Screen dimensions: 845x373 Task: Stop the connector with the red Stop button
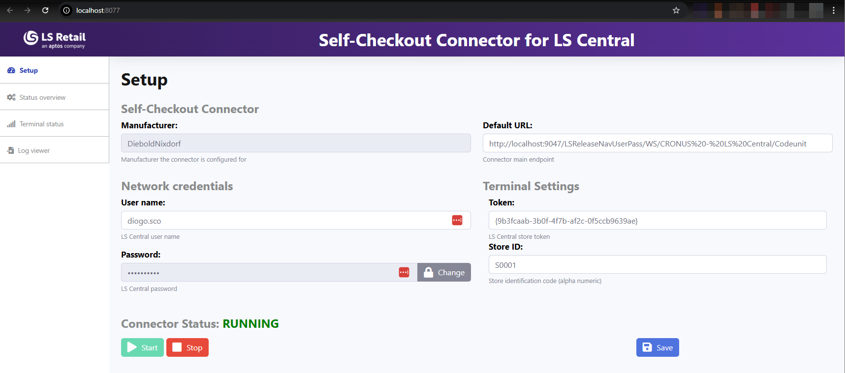188,347
